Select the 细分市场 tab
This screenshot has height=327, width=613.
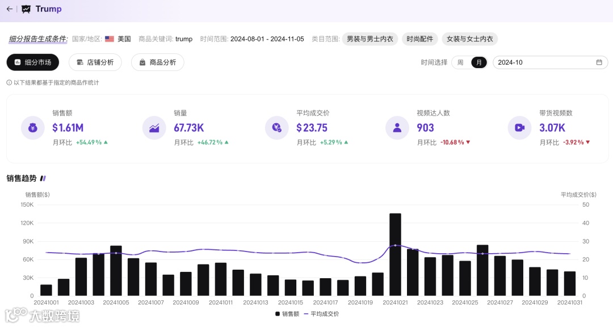[32, 62]
